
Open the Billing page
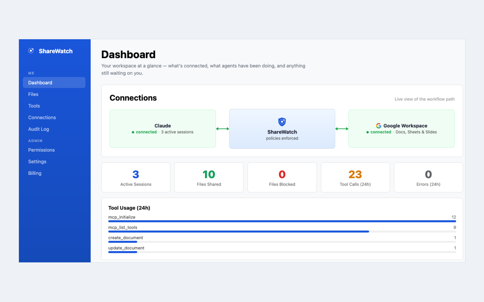pyautogui.click(x=54, y=173)
